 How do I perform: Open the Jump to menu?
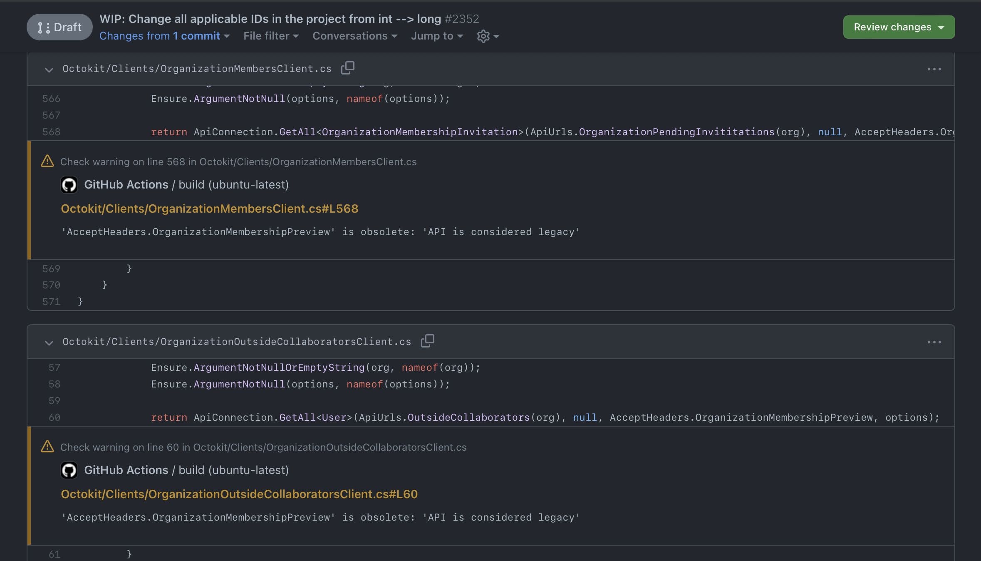436,36
